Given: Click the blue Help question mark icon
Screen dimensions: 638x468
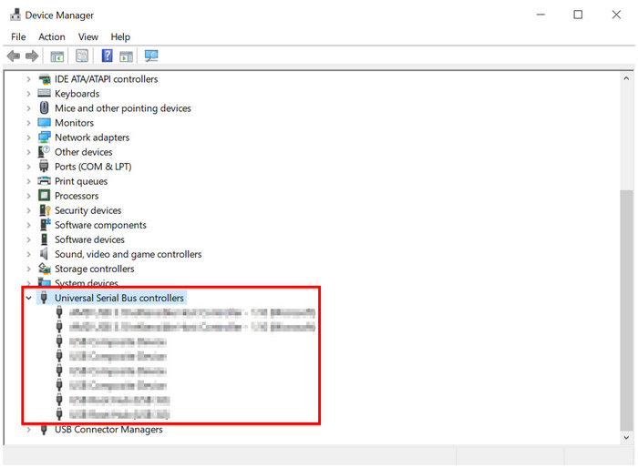Looking at the screenshot, I should tap(107, 56).
